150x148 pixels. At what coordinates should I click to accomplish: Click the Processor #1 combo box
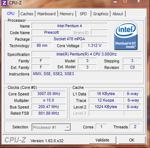pos(51,127)
